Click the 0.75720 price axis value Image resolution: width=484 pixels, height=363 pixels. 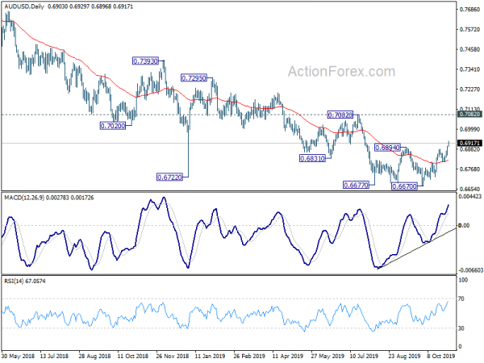click(x=469, y=30)
